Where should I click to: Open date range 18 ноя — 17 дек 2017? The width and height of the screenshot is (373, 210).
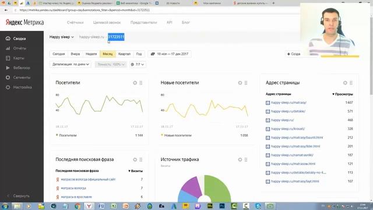[x=170, y=54]
